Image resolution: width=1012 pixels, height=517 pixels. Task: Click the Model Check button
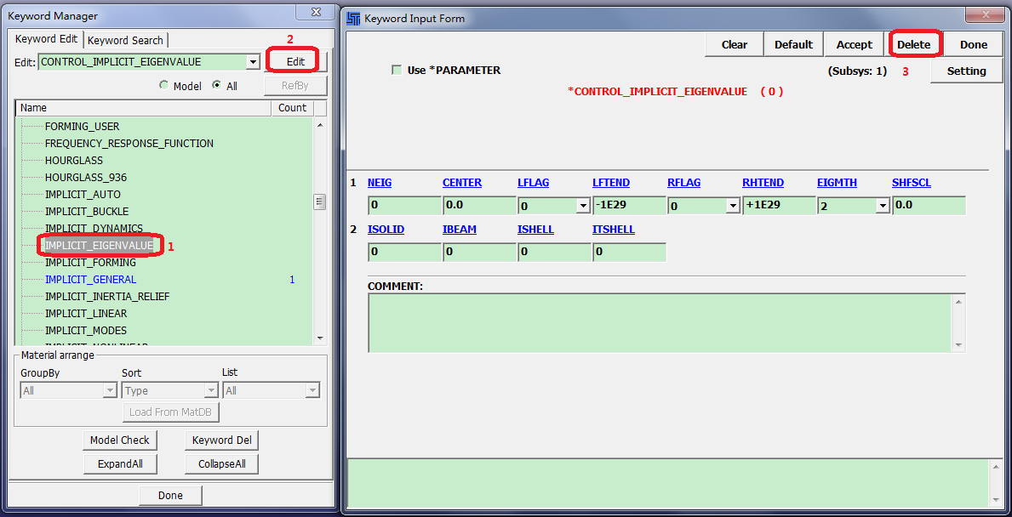tap(119, 440)
